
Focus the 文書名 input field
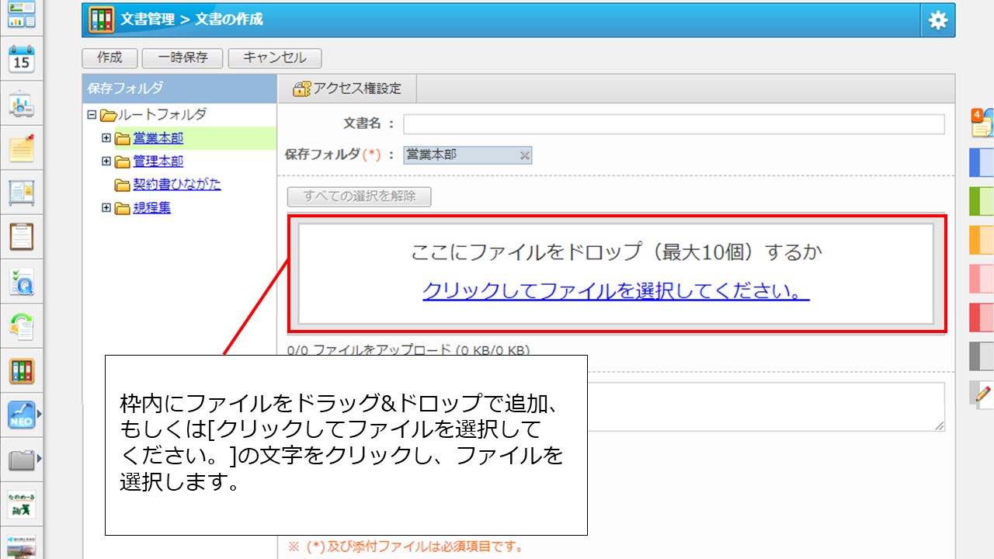[x=674, y=124]
